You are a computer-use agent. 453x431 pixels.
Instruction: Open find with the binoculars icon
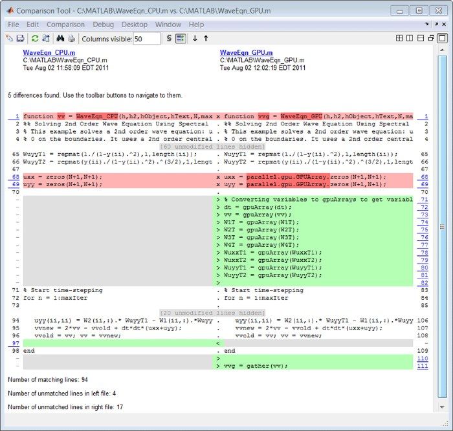[60, 39]
